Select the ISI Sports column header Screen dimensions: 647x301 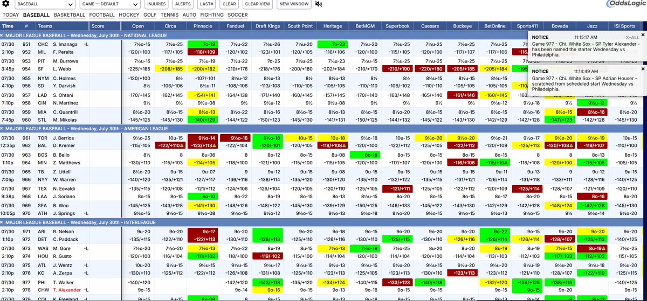click(624, 25)
